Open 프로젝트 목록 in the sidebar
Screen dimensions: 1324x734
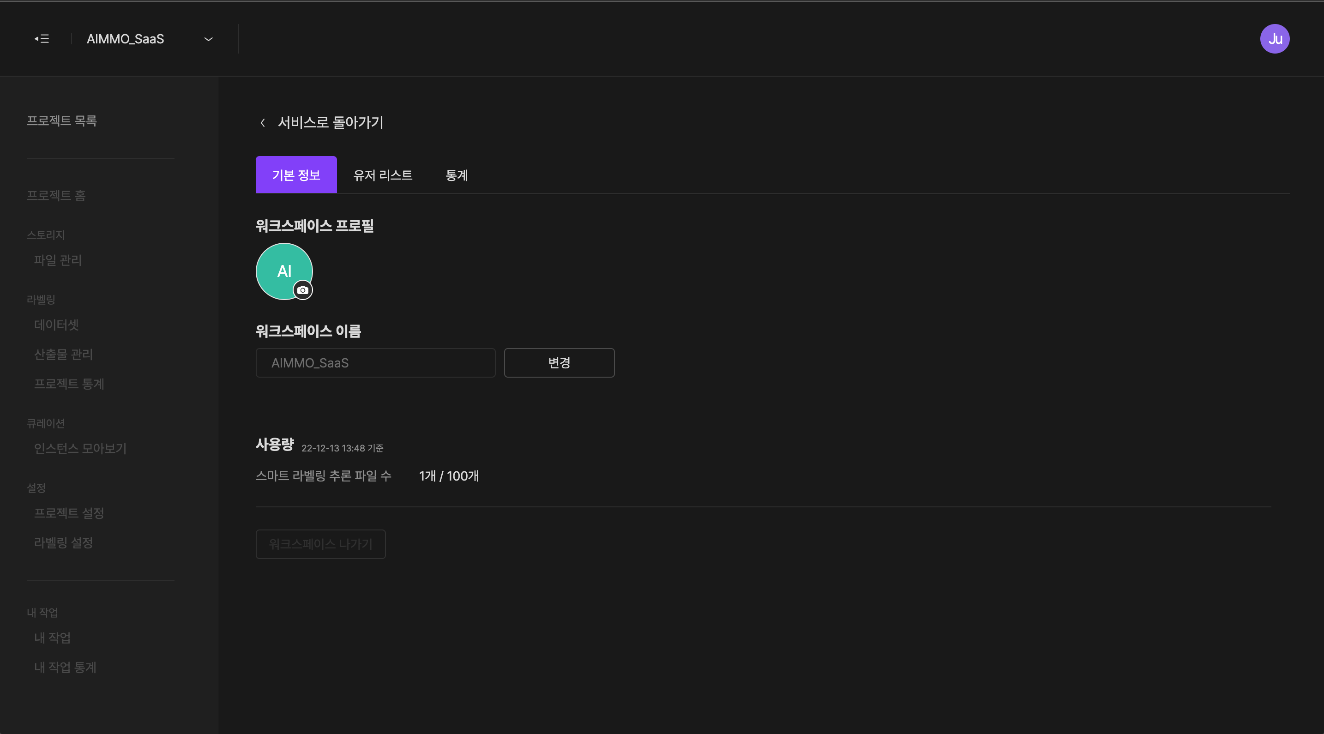click(62, 121)
